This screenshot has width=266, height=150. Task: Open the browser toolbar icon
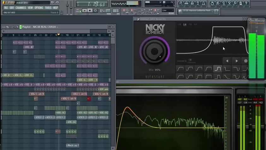coord(198,3)
